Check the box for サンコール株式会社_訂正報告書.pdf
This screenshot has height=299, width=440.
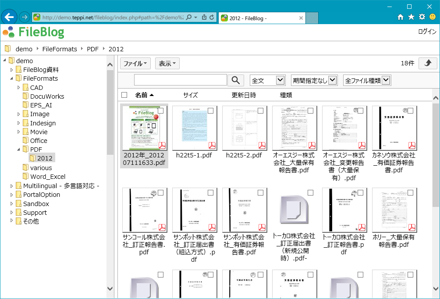161,192
